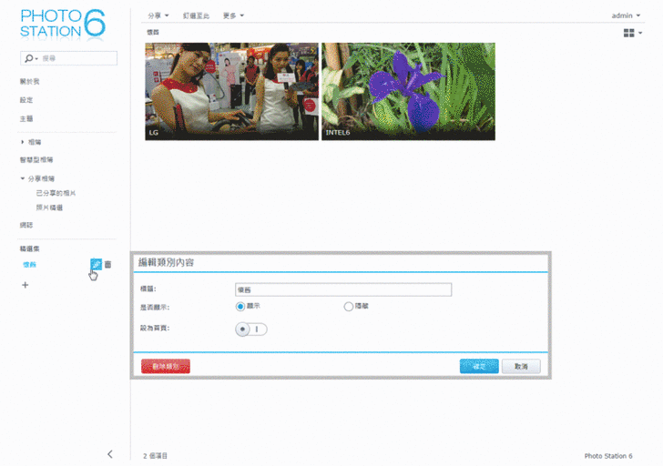Click the 懷舊 breadcrumb above the thumbnails
Screen dimensions: 663x466
pyautogui.click(x=153, y=32)
